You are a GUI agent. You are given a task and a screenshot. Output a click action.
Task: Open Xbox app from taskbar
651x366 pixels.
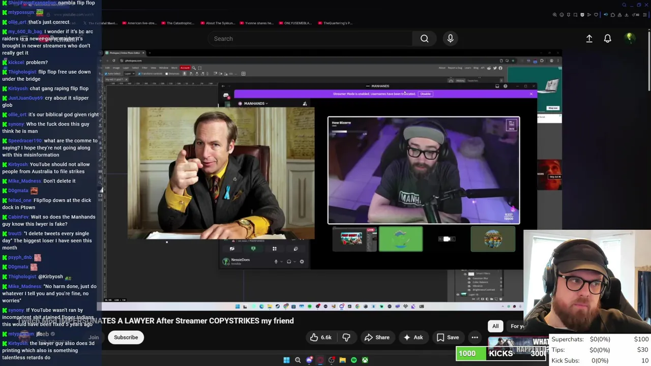(x=365, y=360)
